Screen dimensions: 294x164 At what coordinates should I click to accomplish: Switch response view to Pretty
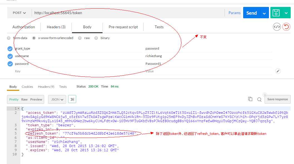click(x=14, y=99)
